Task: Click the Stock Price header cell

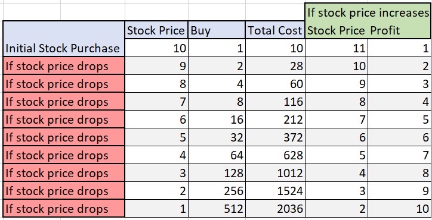Action: [156, 30]
